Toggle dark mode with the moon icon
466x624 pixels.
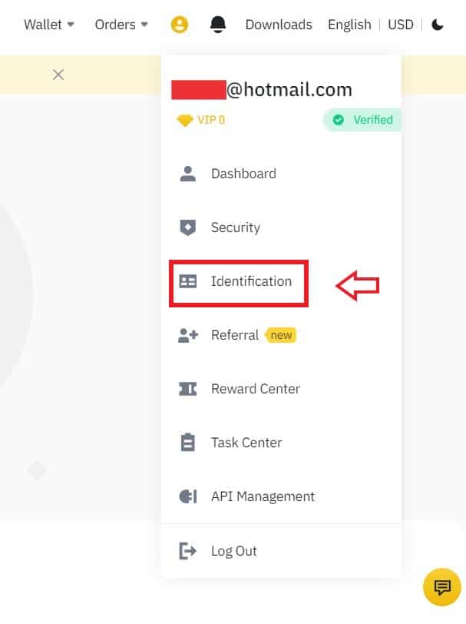(438, 25)
